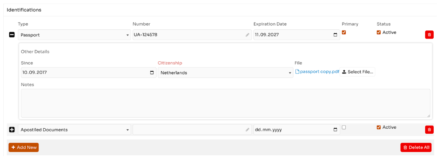Open the Passport type dropdown

pos(74,35)
